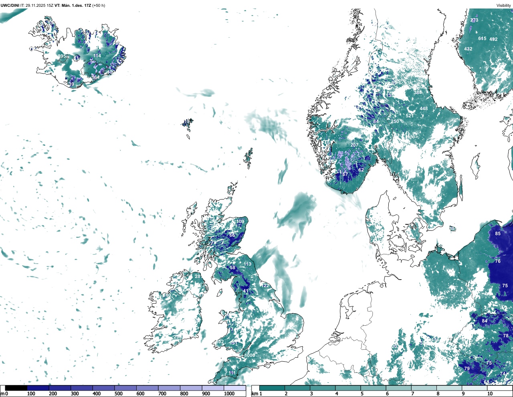Image resolution: width=513 pixels, height=397 pixels.
Task: Select the '114' value over Iceland
Action: (97, 56)
